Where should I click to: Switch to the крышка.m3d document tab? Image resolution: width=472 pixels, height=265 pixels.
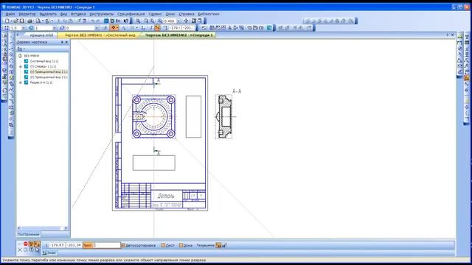coord(41,35)
